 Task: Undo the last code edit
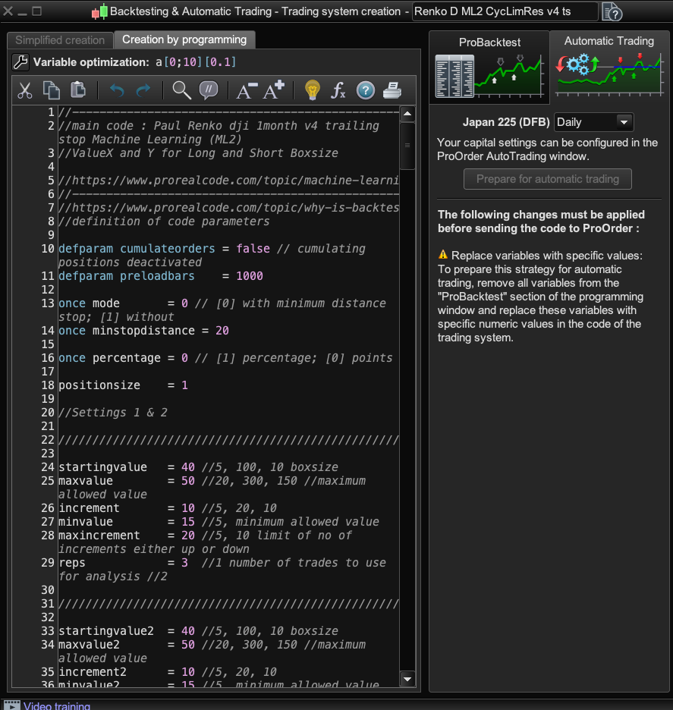point(117,90)
